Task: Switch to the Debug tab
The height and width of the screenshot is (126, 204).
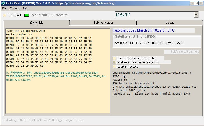Action: click(x=170, y=23)
